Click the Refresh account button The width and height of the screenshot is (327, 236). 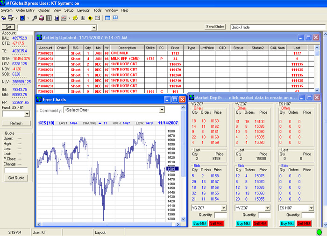pos(16,123)
